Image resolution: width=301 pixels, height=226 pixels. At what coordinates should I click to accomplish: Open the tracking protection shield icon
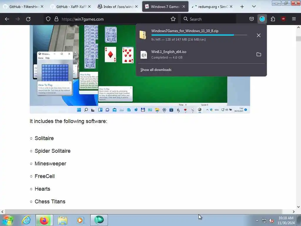point(48,19)
